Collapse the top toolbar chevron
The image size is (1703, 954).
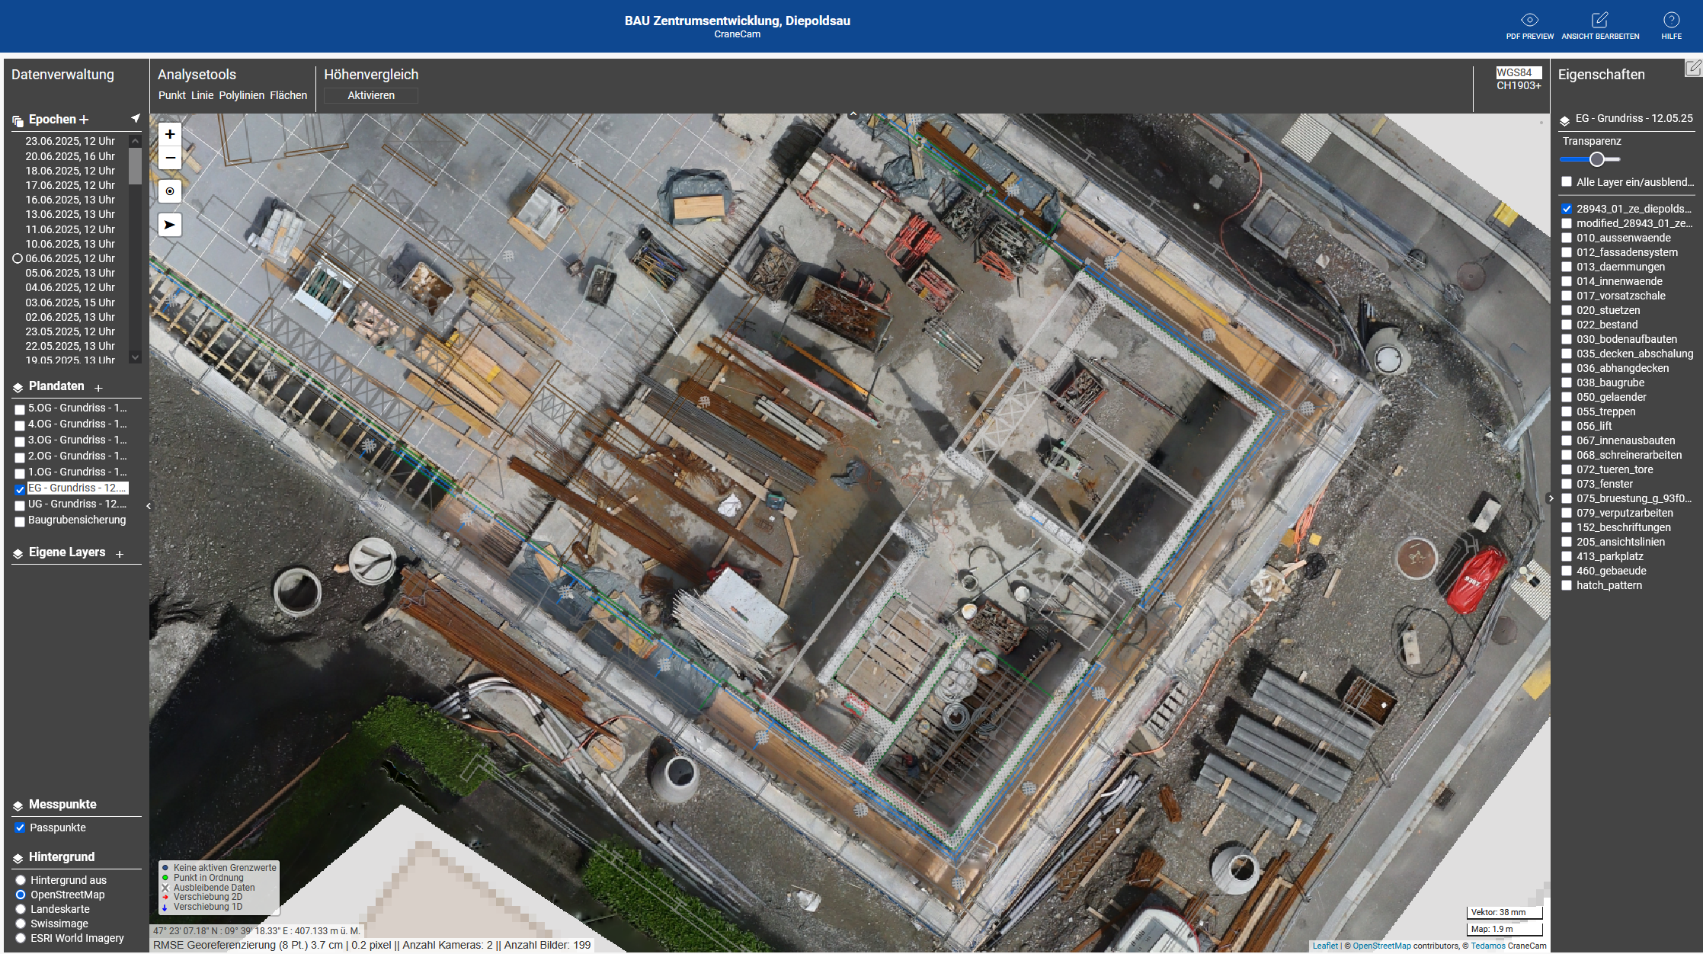click(853, 114)
